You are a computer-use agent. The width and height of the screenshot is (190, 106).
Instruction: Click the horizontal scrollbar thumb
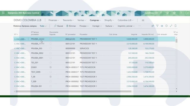click(74, 91)
